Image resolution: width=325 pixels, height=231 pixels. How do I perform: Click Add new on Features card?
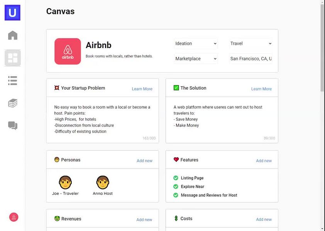click(x=264, y=161)
